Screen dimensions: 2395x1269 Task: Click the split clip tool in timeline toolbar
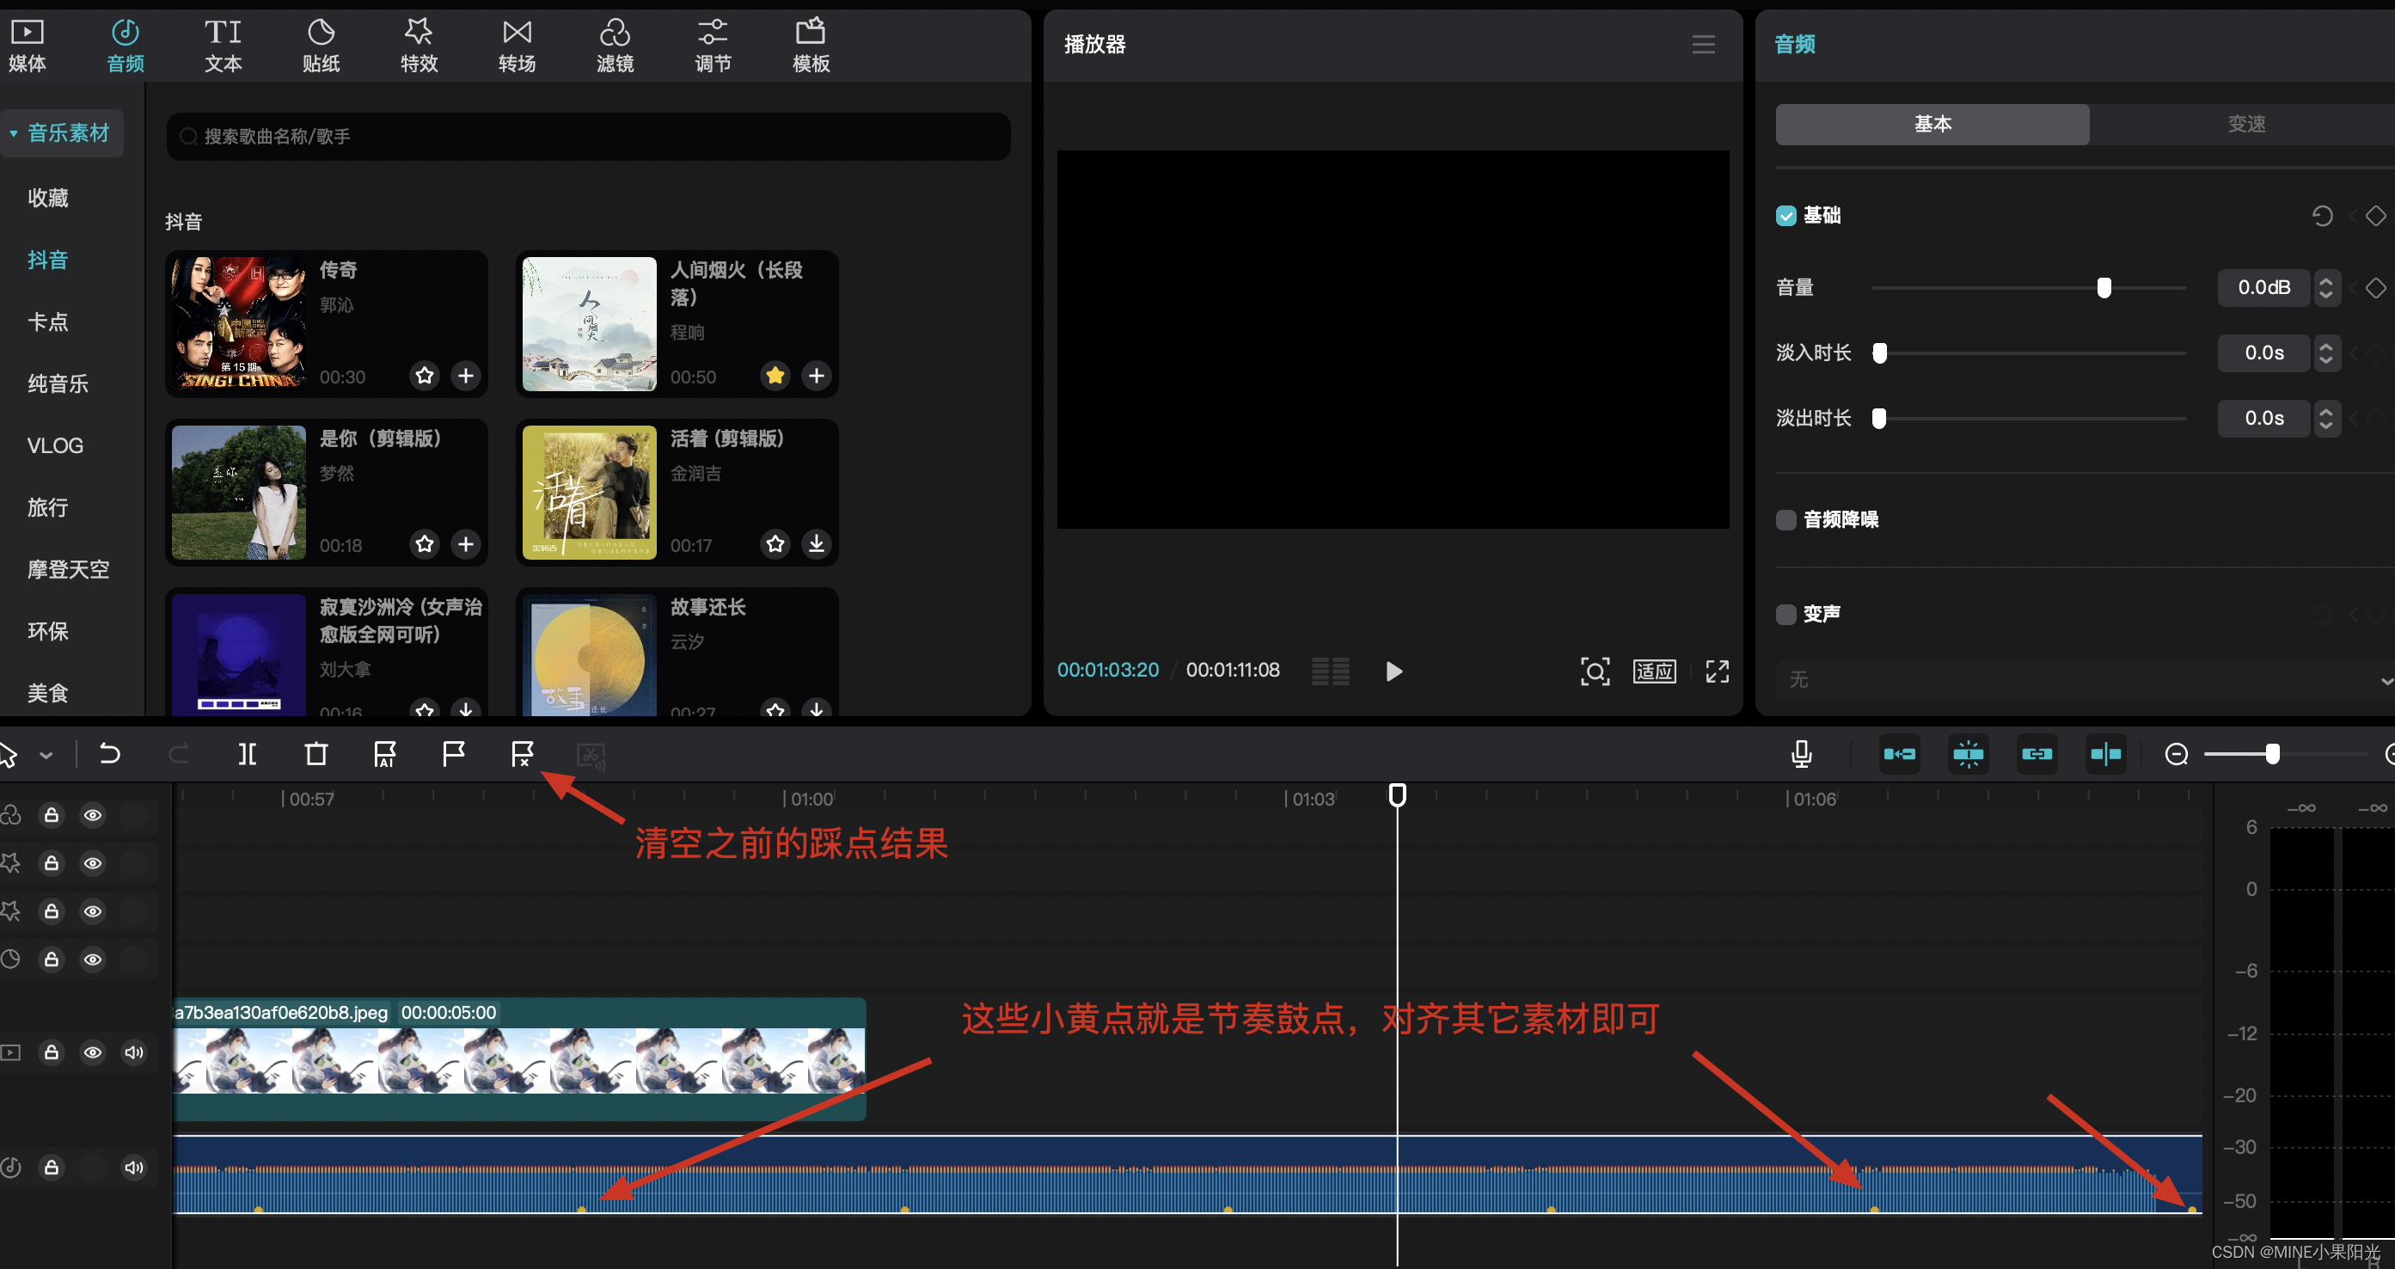pos(248,753)
